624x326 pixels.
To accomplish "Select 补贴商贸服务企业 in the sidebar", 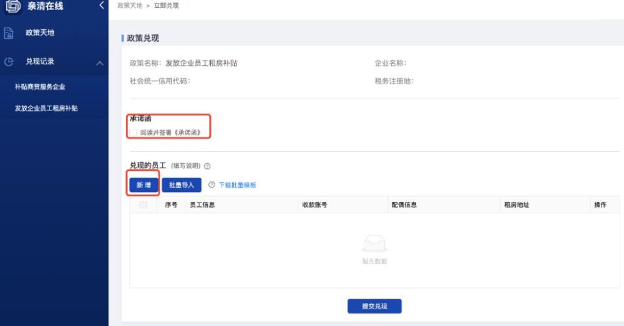I will [x=40, y=87].
